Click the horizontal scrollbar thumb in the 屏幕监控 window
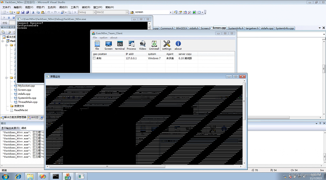The height and width of the screenshot is (180, 326). coord(107,166)
